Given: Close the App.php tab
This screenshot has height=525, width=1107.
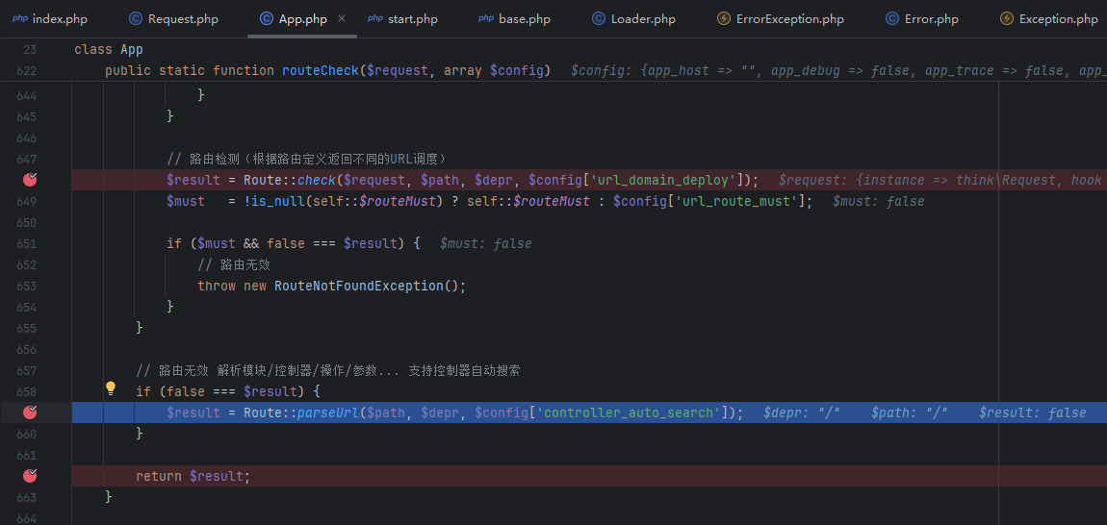Looking at the screenshot, I should [x=342, y=19].
